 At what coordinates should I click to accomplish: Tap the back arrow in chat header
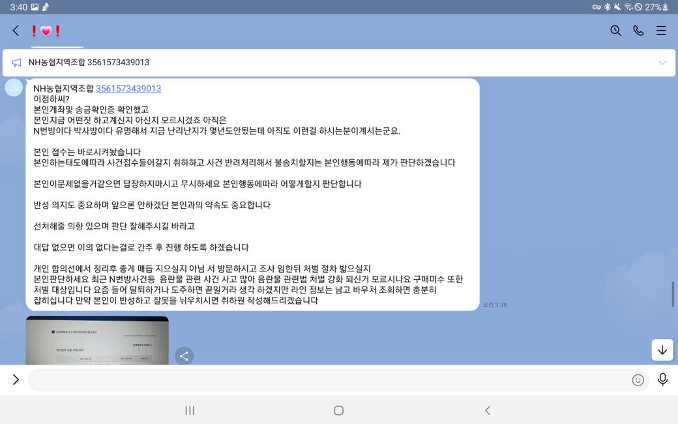click(x=16, y=31)
